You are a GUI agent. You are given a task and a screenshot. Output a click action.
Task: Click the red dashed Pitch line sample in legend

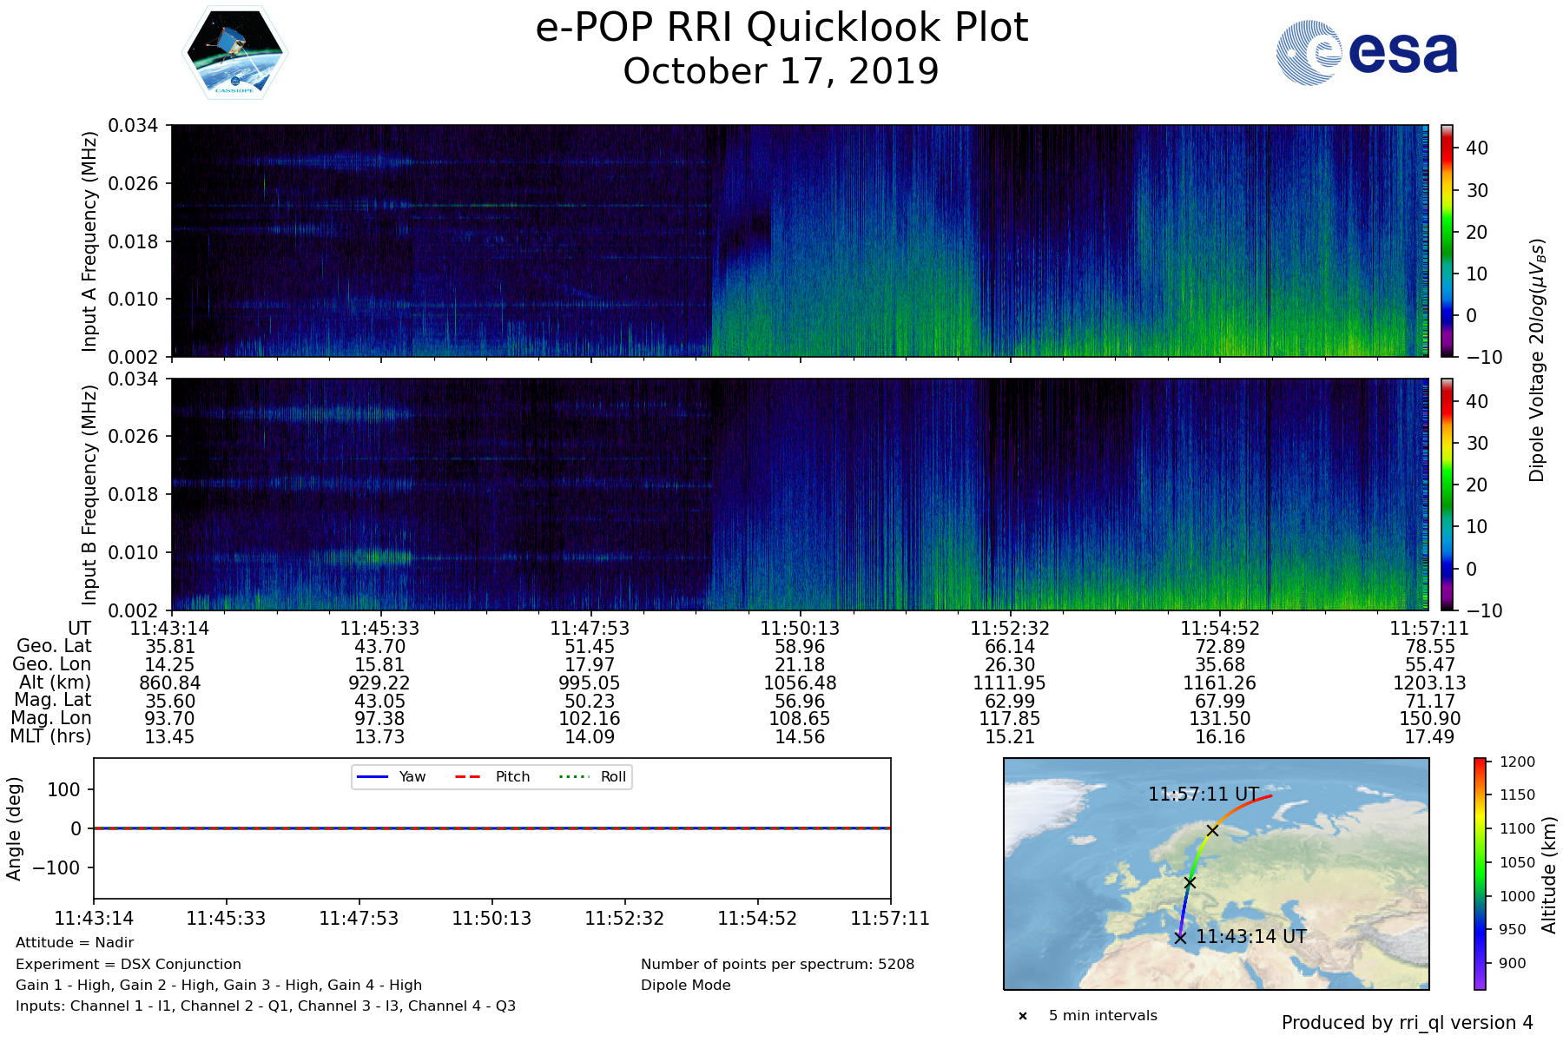coord(468,776)
